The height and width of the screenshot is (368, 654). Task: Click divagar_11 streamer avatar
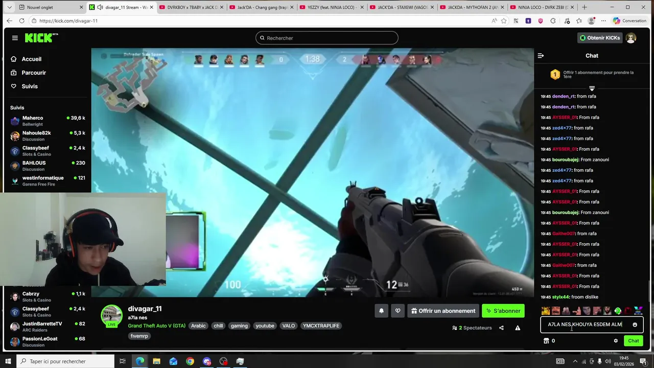click(x=111, y=316)
